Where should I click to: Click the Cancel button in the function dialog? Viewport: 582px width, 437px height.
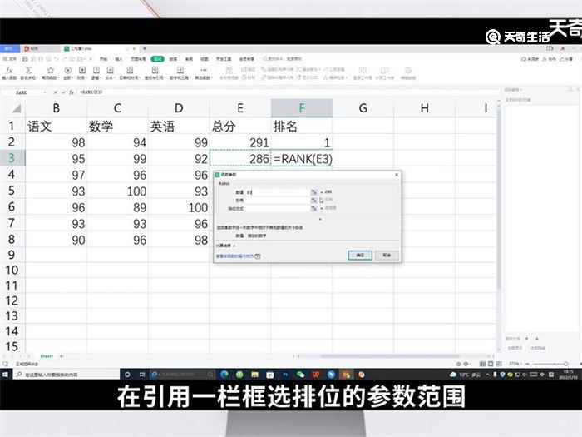point(387,256)
